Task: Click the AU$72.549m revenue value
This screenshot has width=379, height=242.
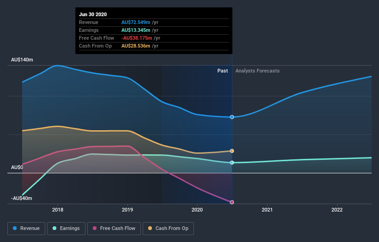Action: (x=136, y=22)
